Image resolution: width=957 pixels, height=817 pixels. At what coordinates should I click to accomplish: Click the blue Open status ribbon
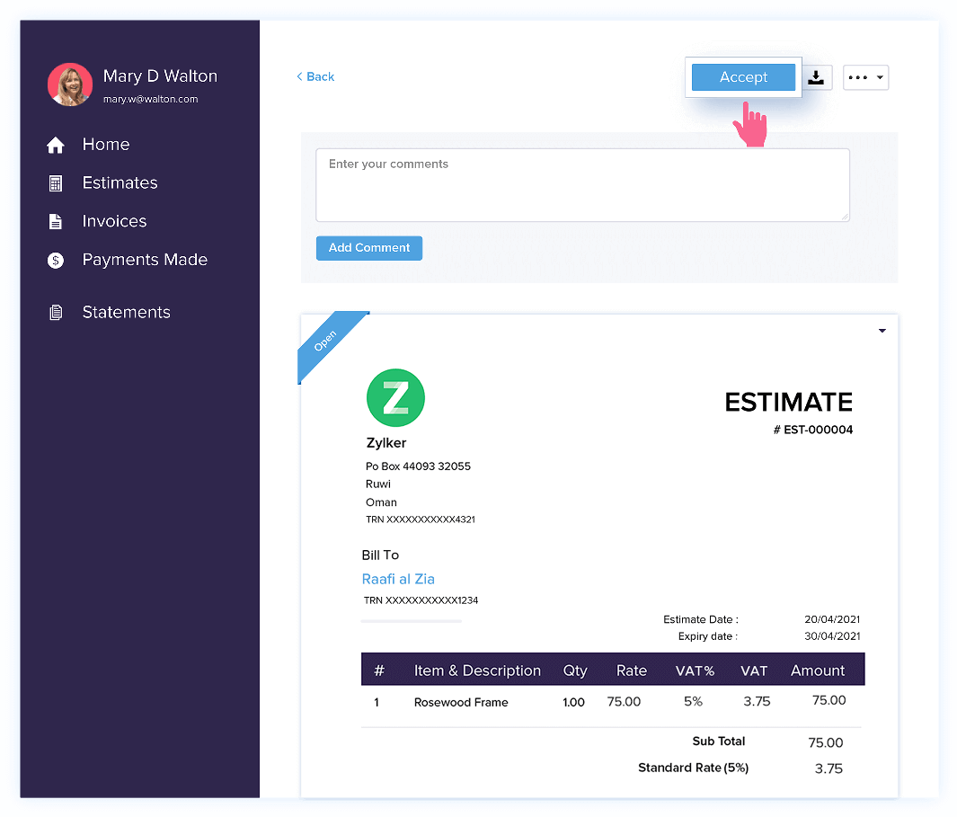point(327,341)
